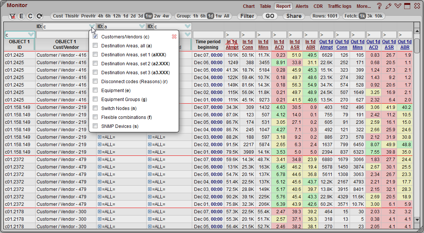Select the E icon in the toolbar

pyautogui.click(x=21, y=16)
